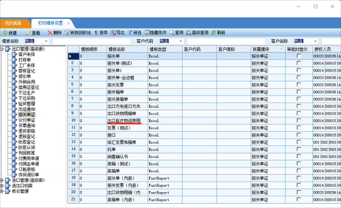Select 外销合同 in the module tree
Viewport: 341px width, 208px height.
coord(26,82)
